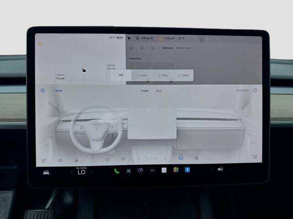The height and width of the screenshot is (219, 293).
Task: Tap the passenger seat heater icon
Action: (255, 157)
